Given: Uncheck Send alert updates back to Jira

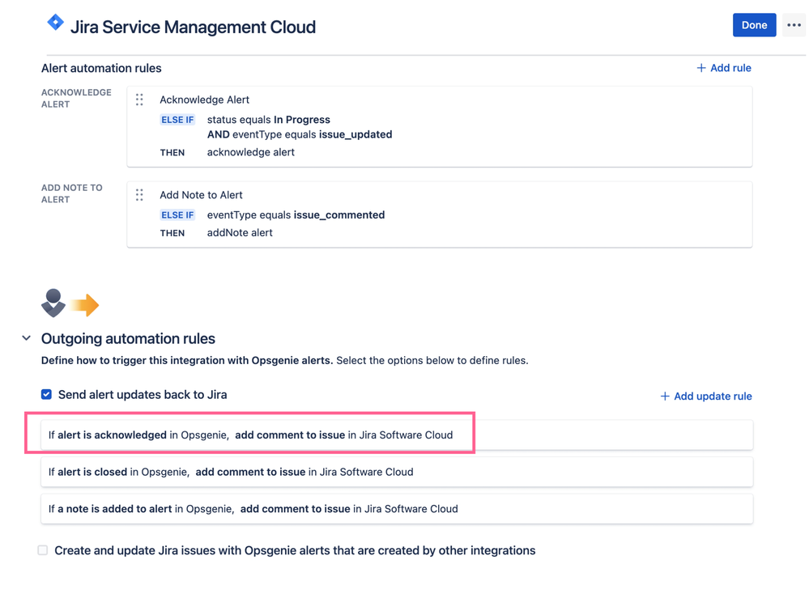Looking at the screenshot, I should tap(46, 394).
